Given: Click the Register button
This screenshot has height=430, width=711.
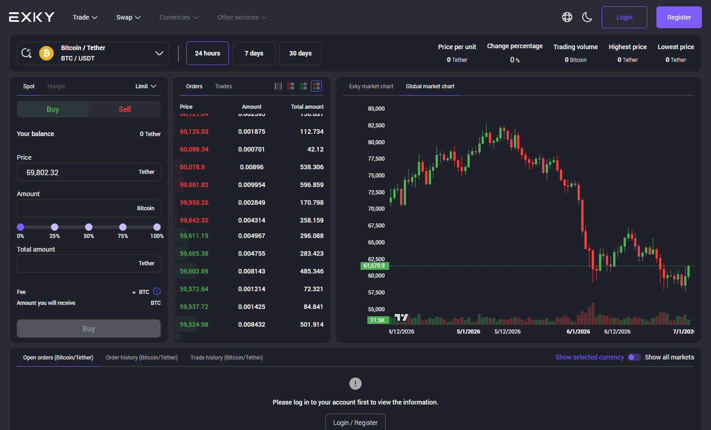Looking at the screenshot, I should (x=679, y=17).
